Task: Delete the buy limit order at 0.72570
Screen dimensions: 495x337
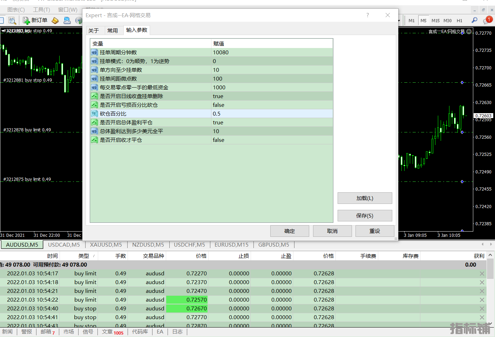Action: click(x=482, y=300)
